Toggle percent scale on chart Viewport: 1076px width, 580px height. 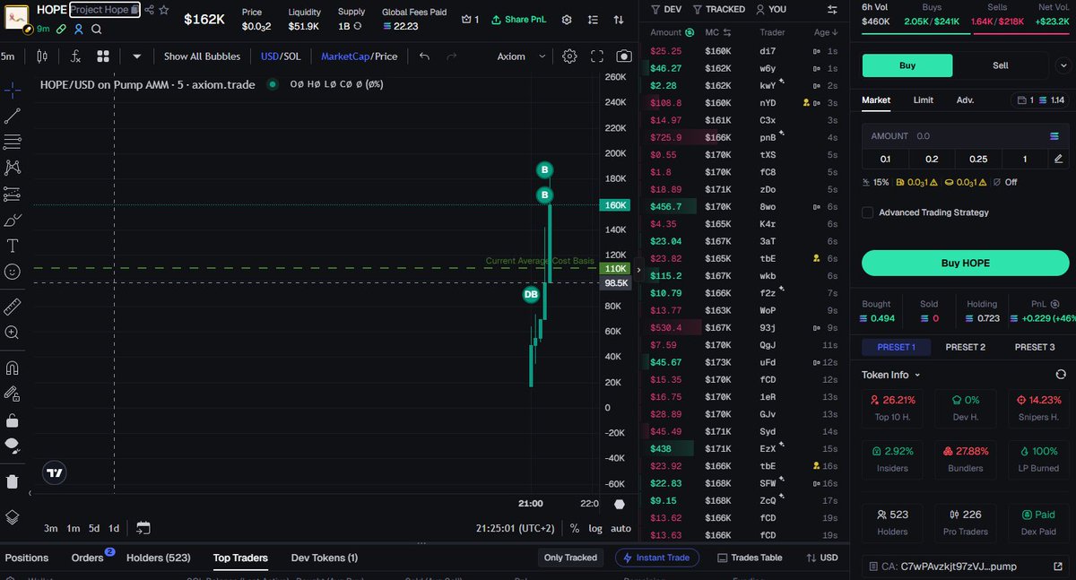tap(574, 528)
